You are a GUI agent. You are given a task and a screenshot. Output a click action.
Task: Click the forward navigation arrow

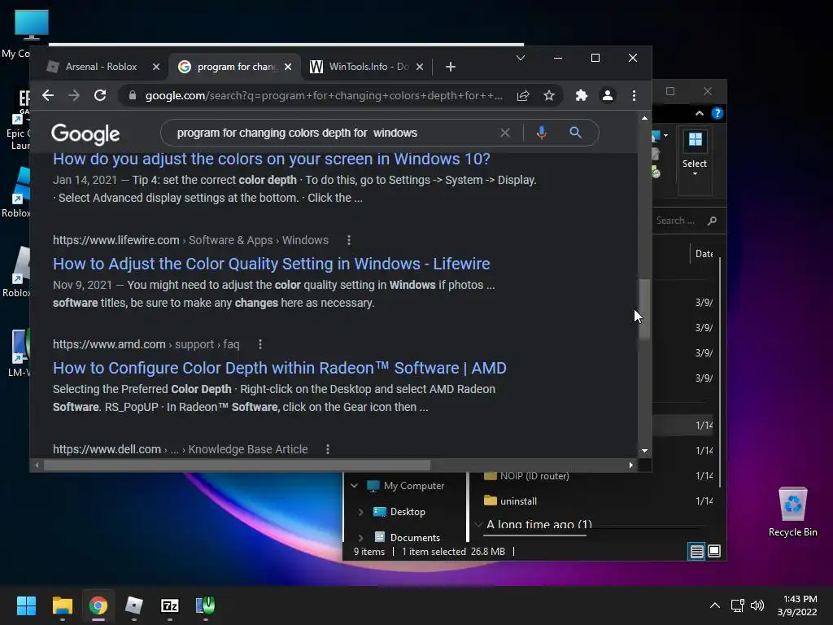point(74,96)
